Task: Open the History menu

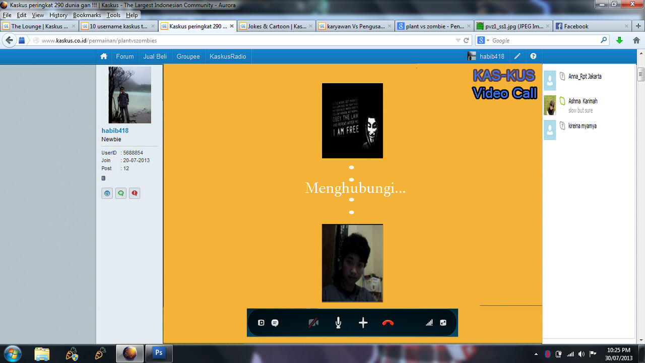Action: (58, 15)
